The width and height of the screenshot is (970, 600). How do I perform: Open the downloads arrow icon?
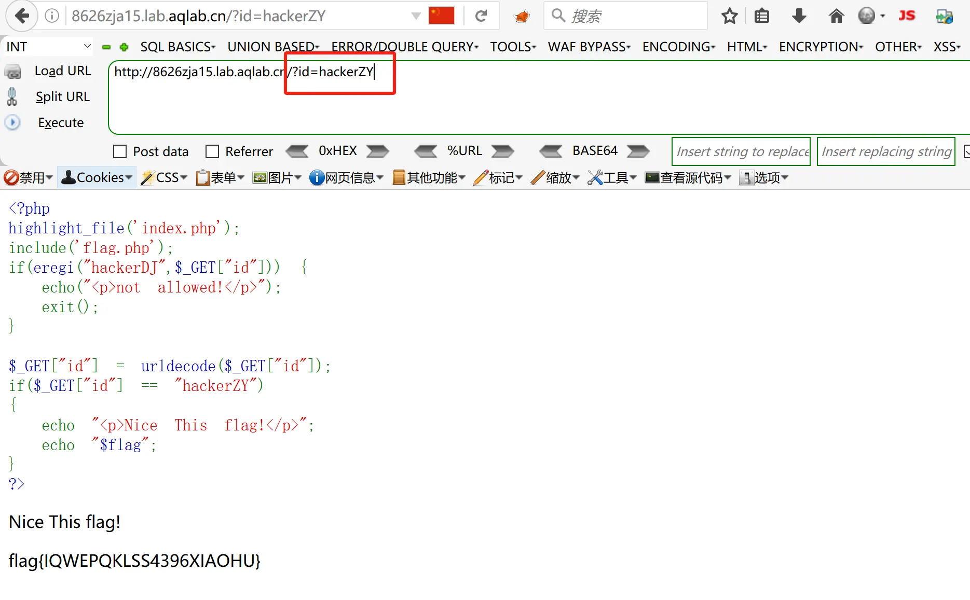(799, 16)
